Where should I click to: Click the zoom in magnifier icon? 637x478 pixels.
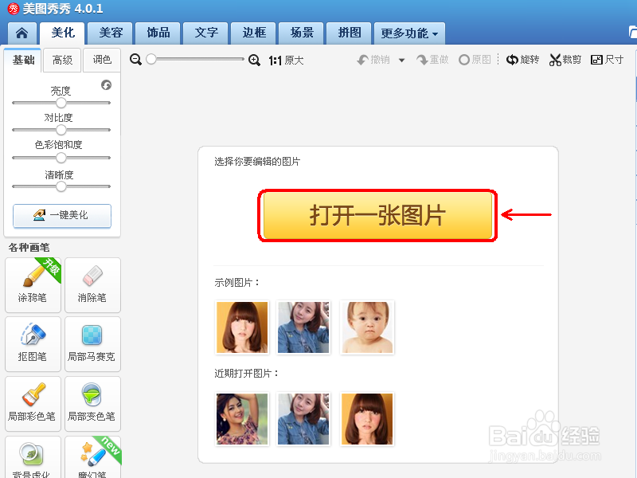pyautogui.click(x=254, y=61)
